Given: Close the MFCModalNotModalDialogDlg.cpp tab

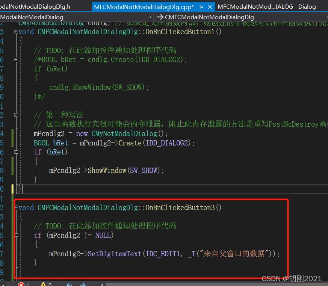Looking at the screenshot, I should (x=210, y=7).
